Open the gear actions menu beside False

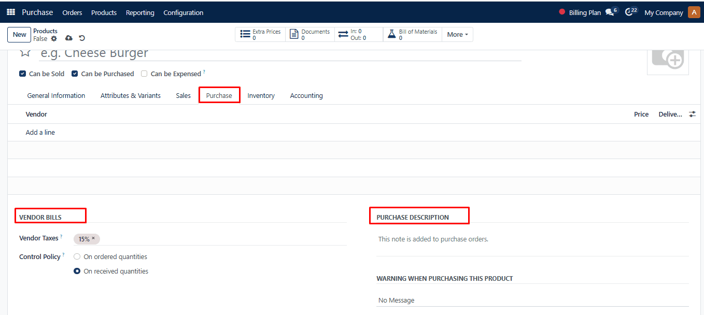[54, 38]
